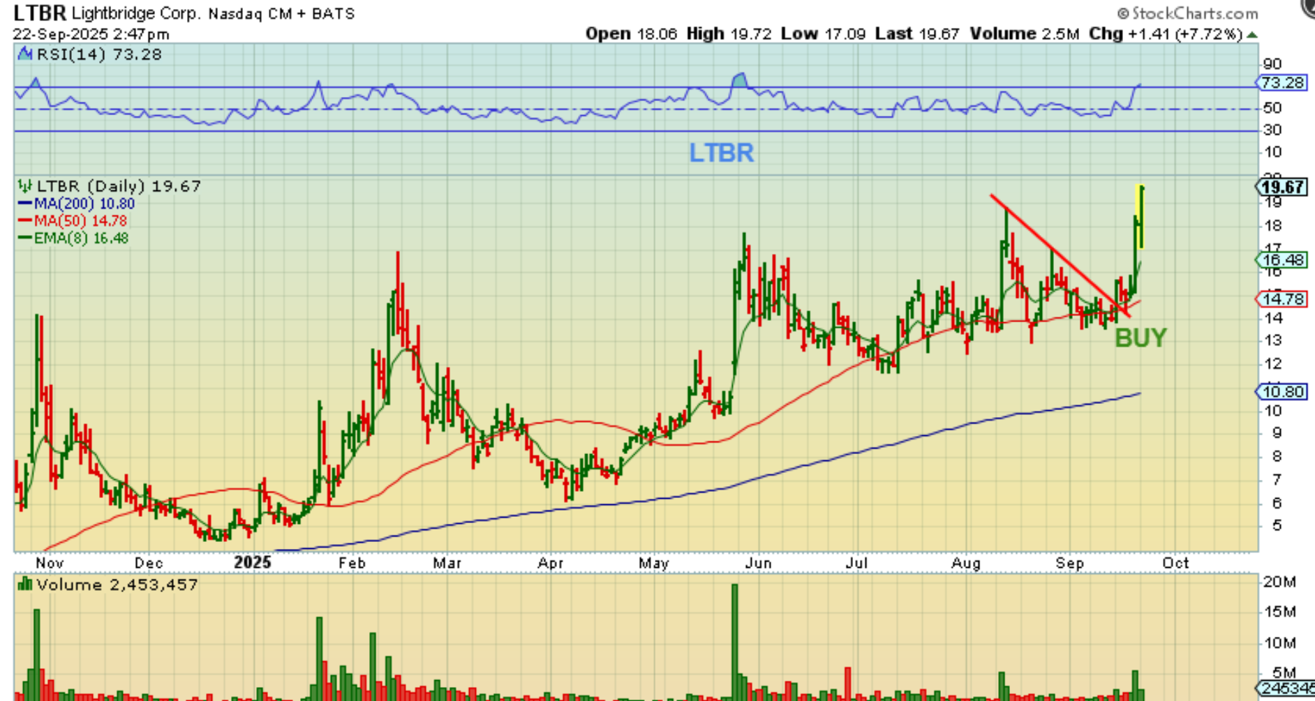Click the candlestick icon beside LTBR (Daily)
This screenshot has height=701, width=1315.
[x=25, y=186]
